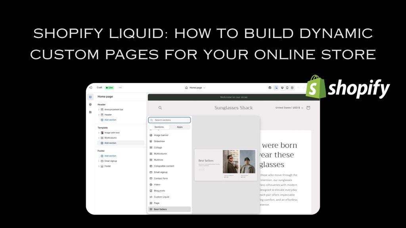
Task: Click the home icon beside Home page
Action: [x=186, y=87]
